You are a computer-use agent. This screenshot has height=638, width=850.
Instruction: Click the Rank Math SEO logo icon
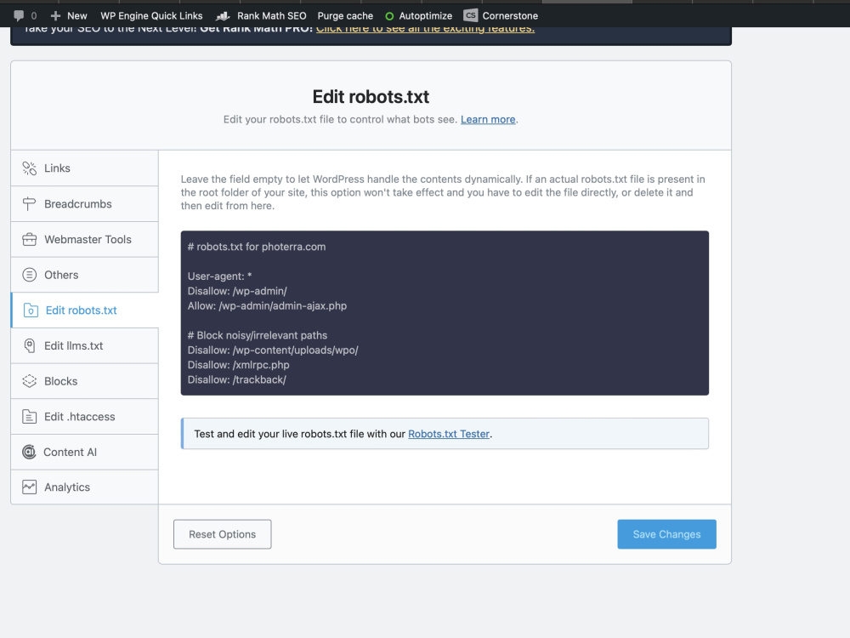tap(223, 15)
